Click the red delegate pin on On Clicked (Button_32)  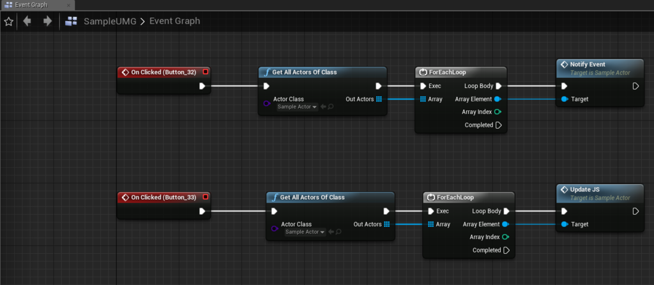[x=205, y=72]
